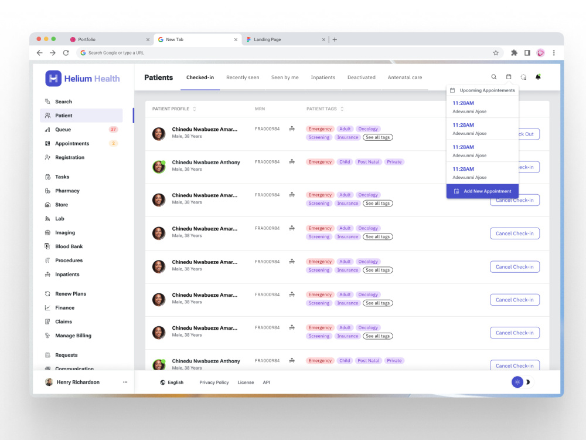Toggle the calendar appointments icon in header

point(509,77)
